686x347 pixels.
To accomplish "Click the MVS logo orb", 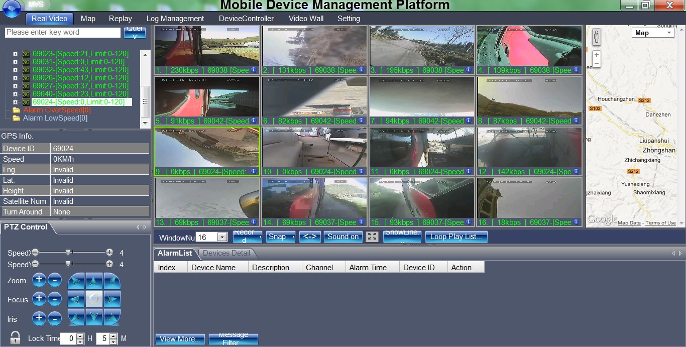I will 11,8.
